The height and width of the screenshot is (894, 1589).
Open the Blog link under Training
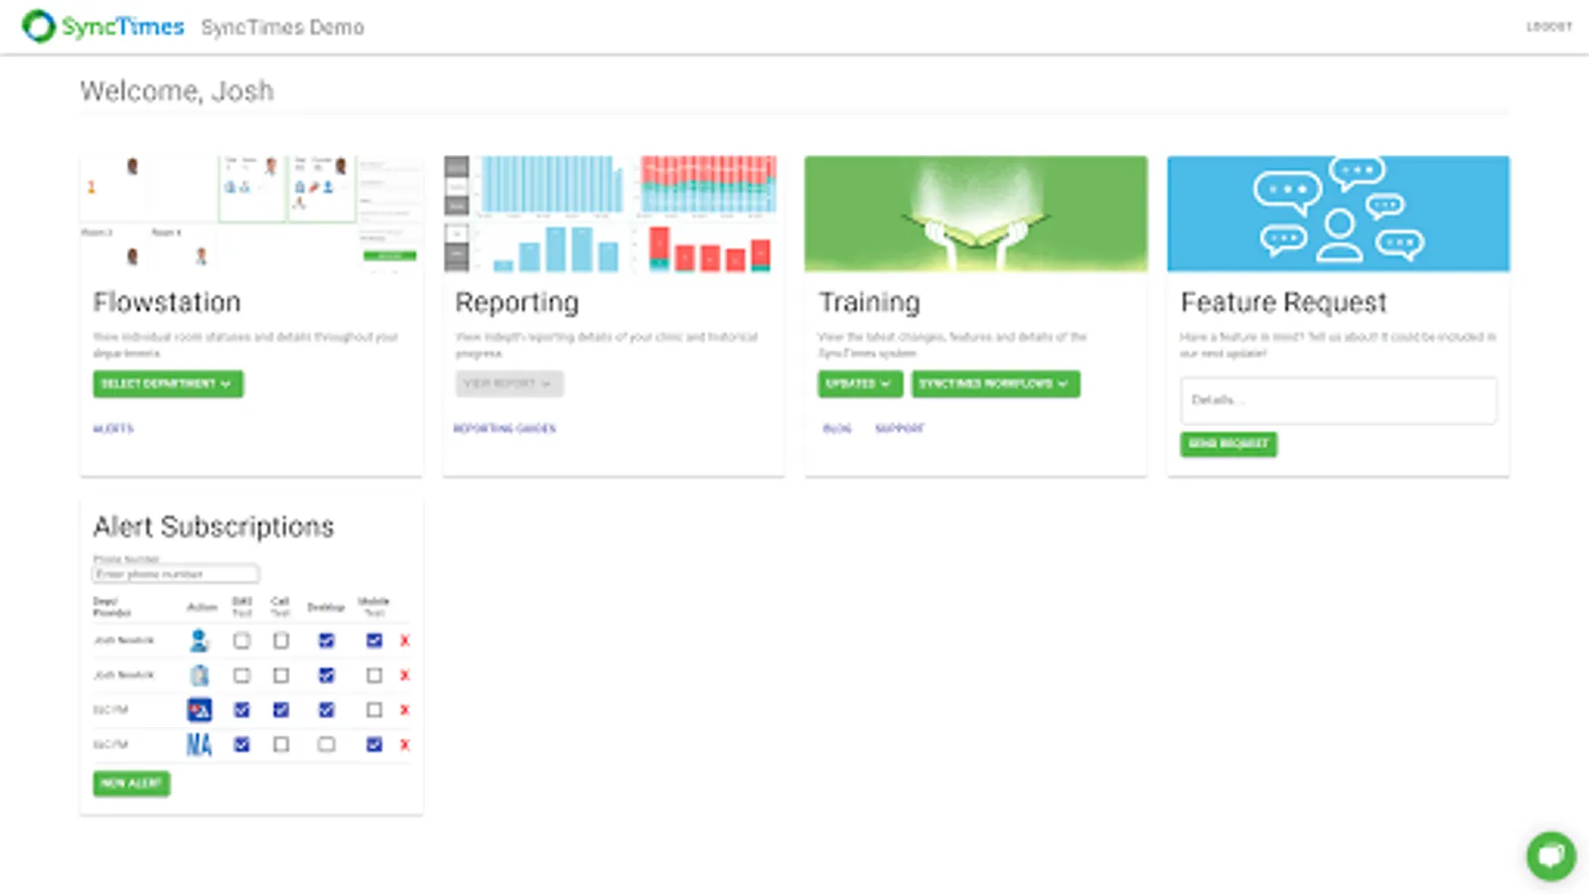(837, 429)
